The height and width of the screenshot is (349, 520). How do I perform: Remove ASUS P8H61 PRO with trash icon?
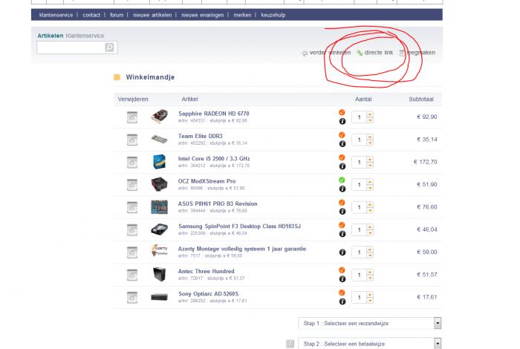(132, 207)
